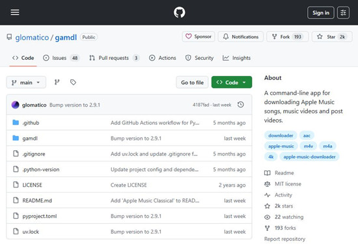Select the 4k topic tag

coord(271,157)
